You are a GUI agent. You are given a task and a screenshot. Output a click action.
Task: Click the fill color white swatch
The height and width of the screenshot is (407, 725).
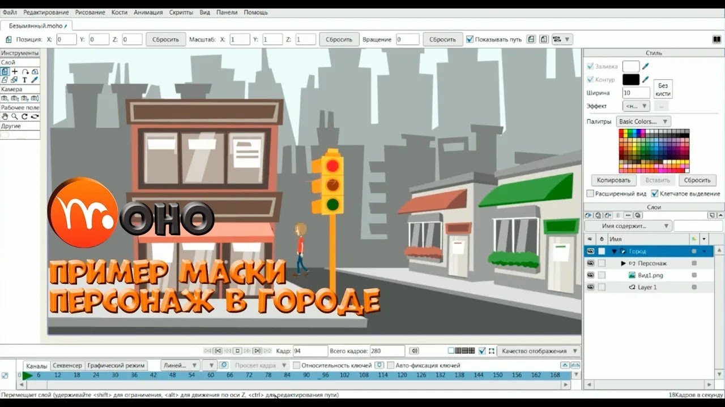coord(631,67)
